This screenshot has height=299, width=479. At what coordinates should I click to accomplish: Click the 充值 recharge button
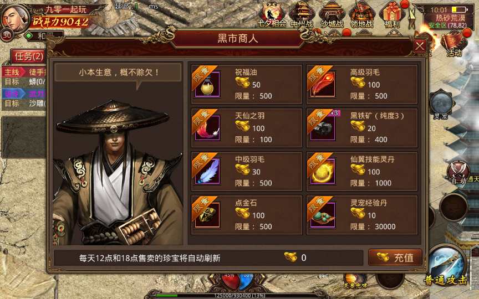(395, 258)
